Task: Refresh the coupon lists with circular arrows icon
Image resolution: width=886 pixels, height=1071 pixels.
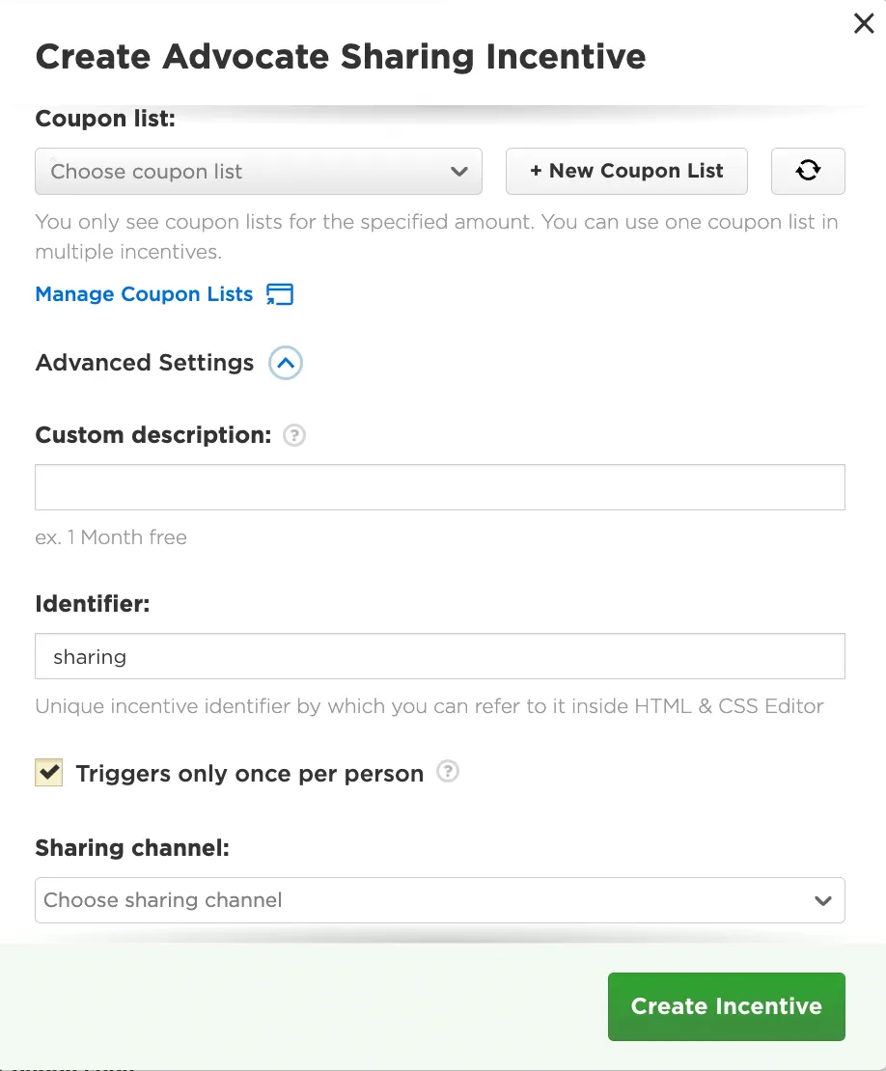Action: point(808,171)
